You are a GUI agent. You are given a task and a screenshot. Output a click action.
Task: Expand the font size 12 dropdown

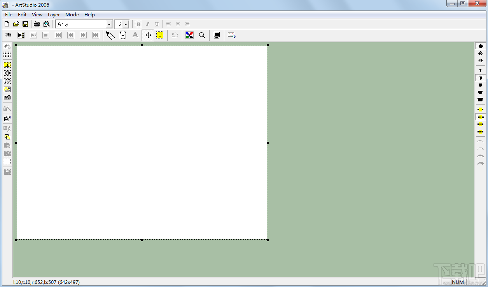coord(126,24)
